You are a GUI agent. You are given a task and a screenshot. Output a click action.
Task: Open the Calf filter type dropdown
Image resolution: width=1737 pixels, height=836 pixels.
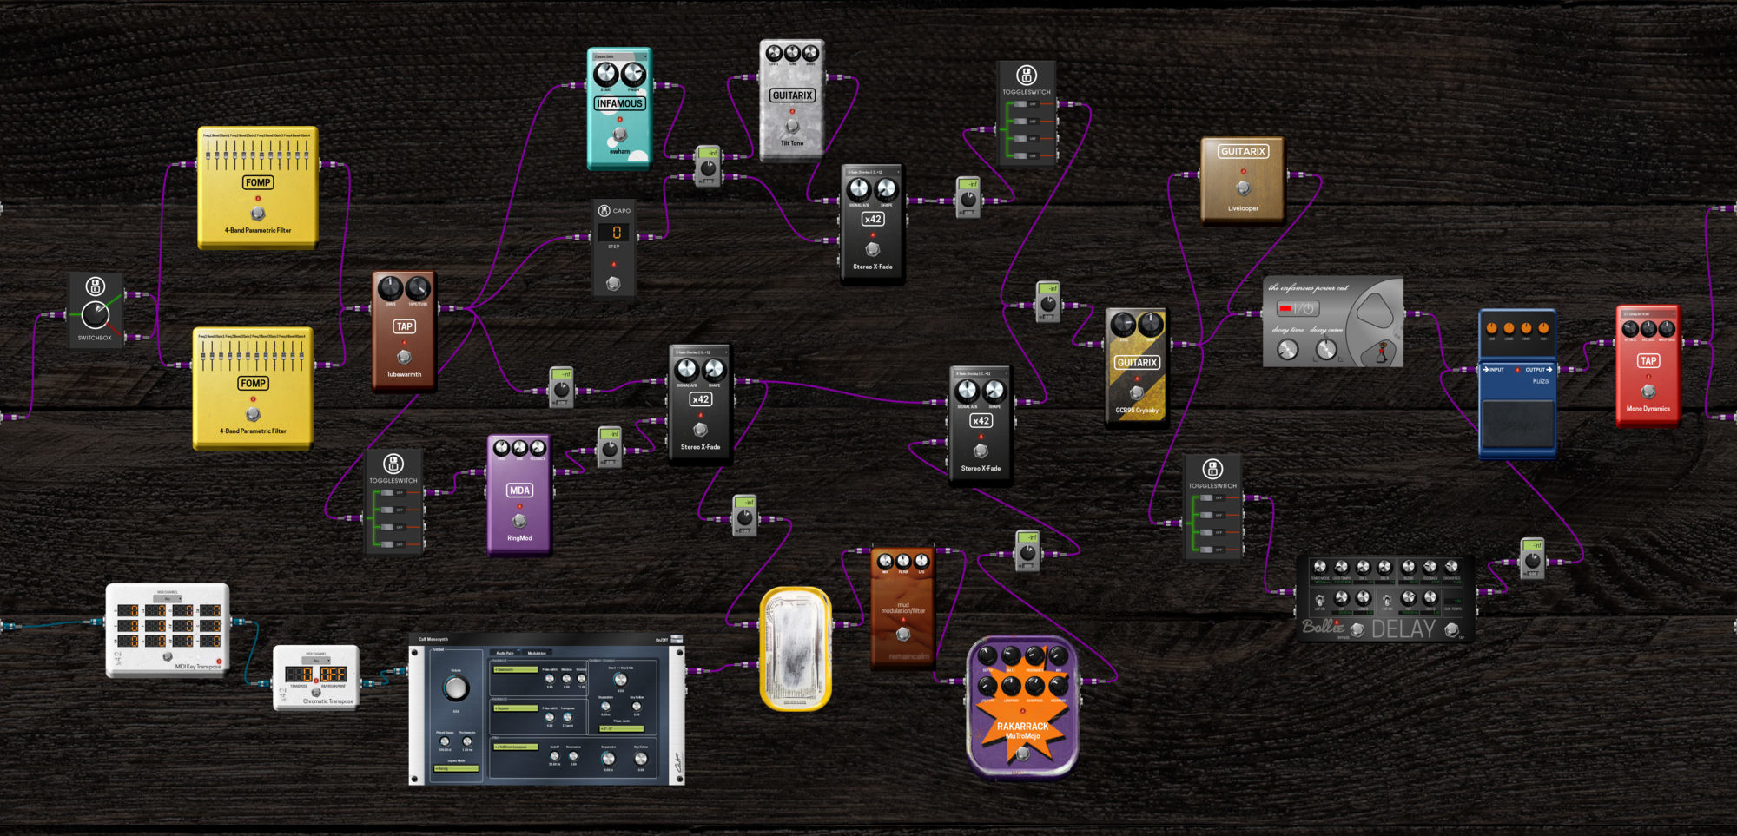click(x=516, y=747)
